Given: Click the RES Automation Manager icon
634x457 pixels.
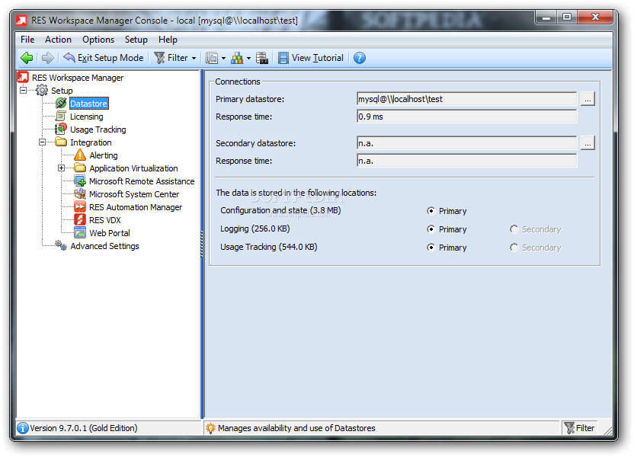Looking at the screenshot, I should point(80,207).
